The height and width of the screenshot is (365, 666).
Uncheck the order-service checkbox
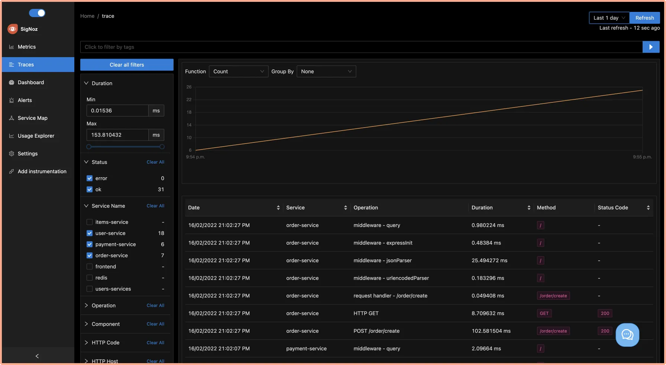click(90, 256)
